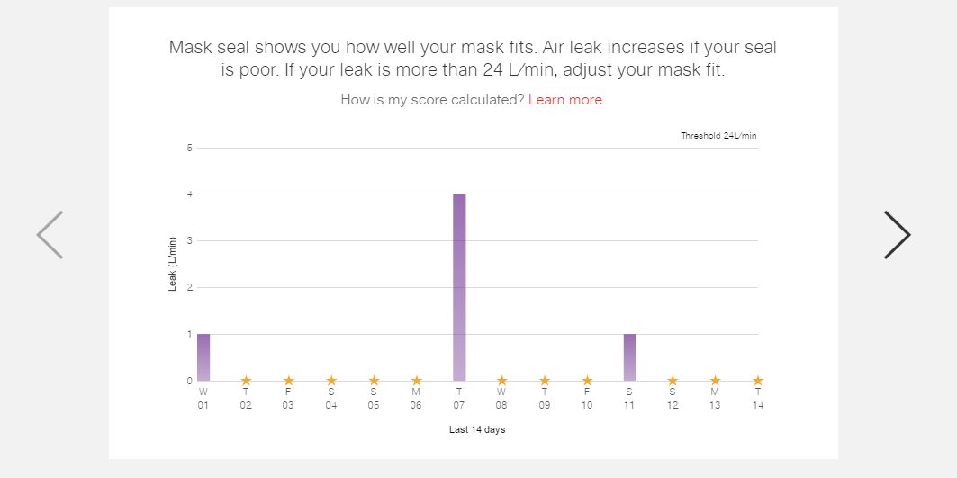Go to next slide with right chevron arrow
This screenshot has height=478, width=957.
898,235
